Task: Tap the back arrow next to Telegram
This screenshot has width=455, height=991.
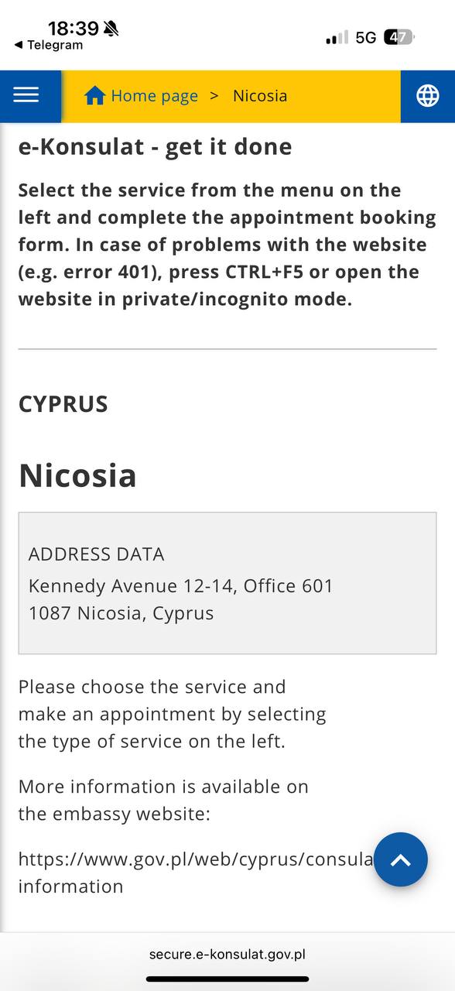Action: point(19,46)
